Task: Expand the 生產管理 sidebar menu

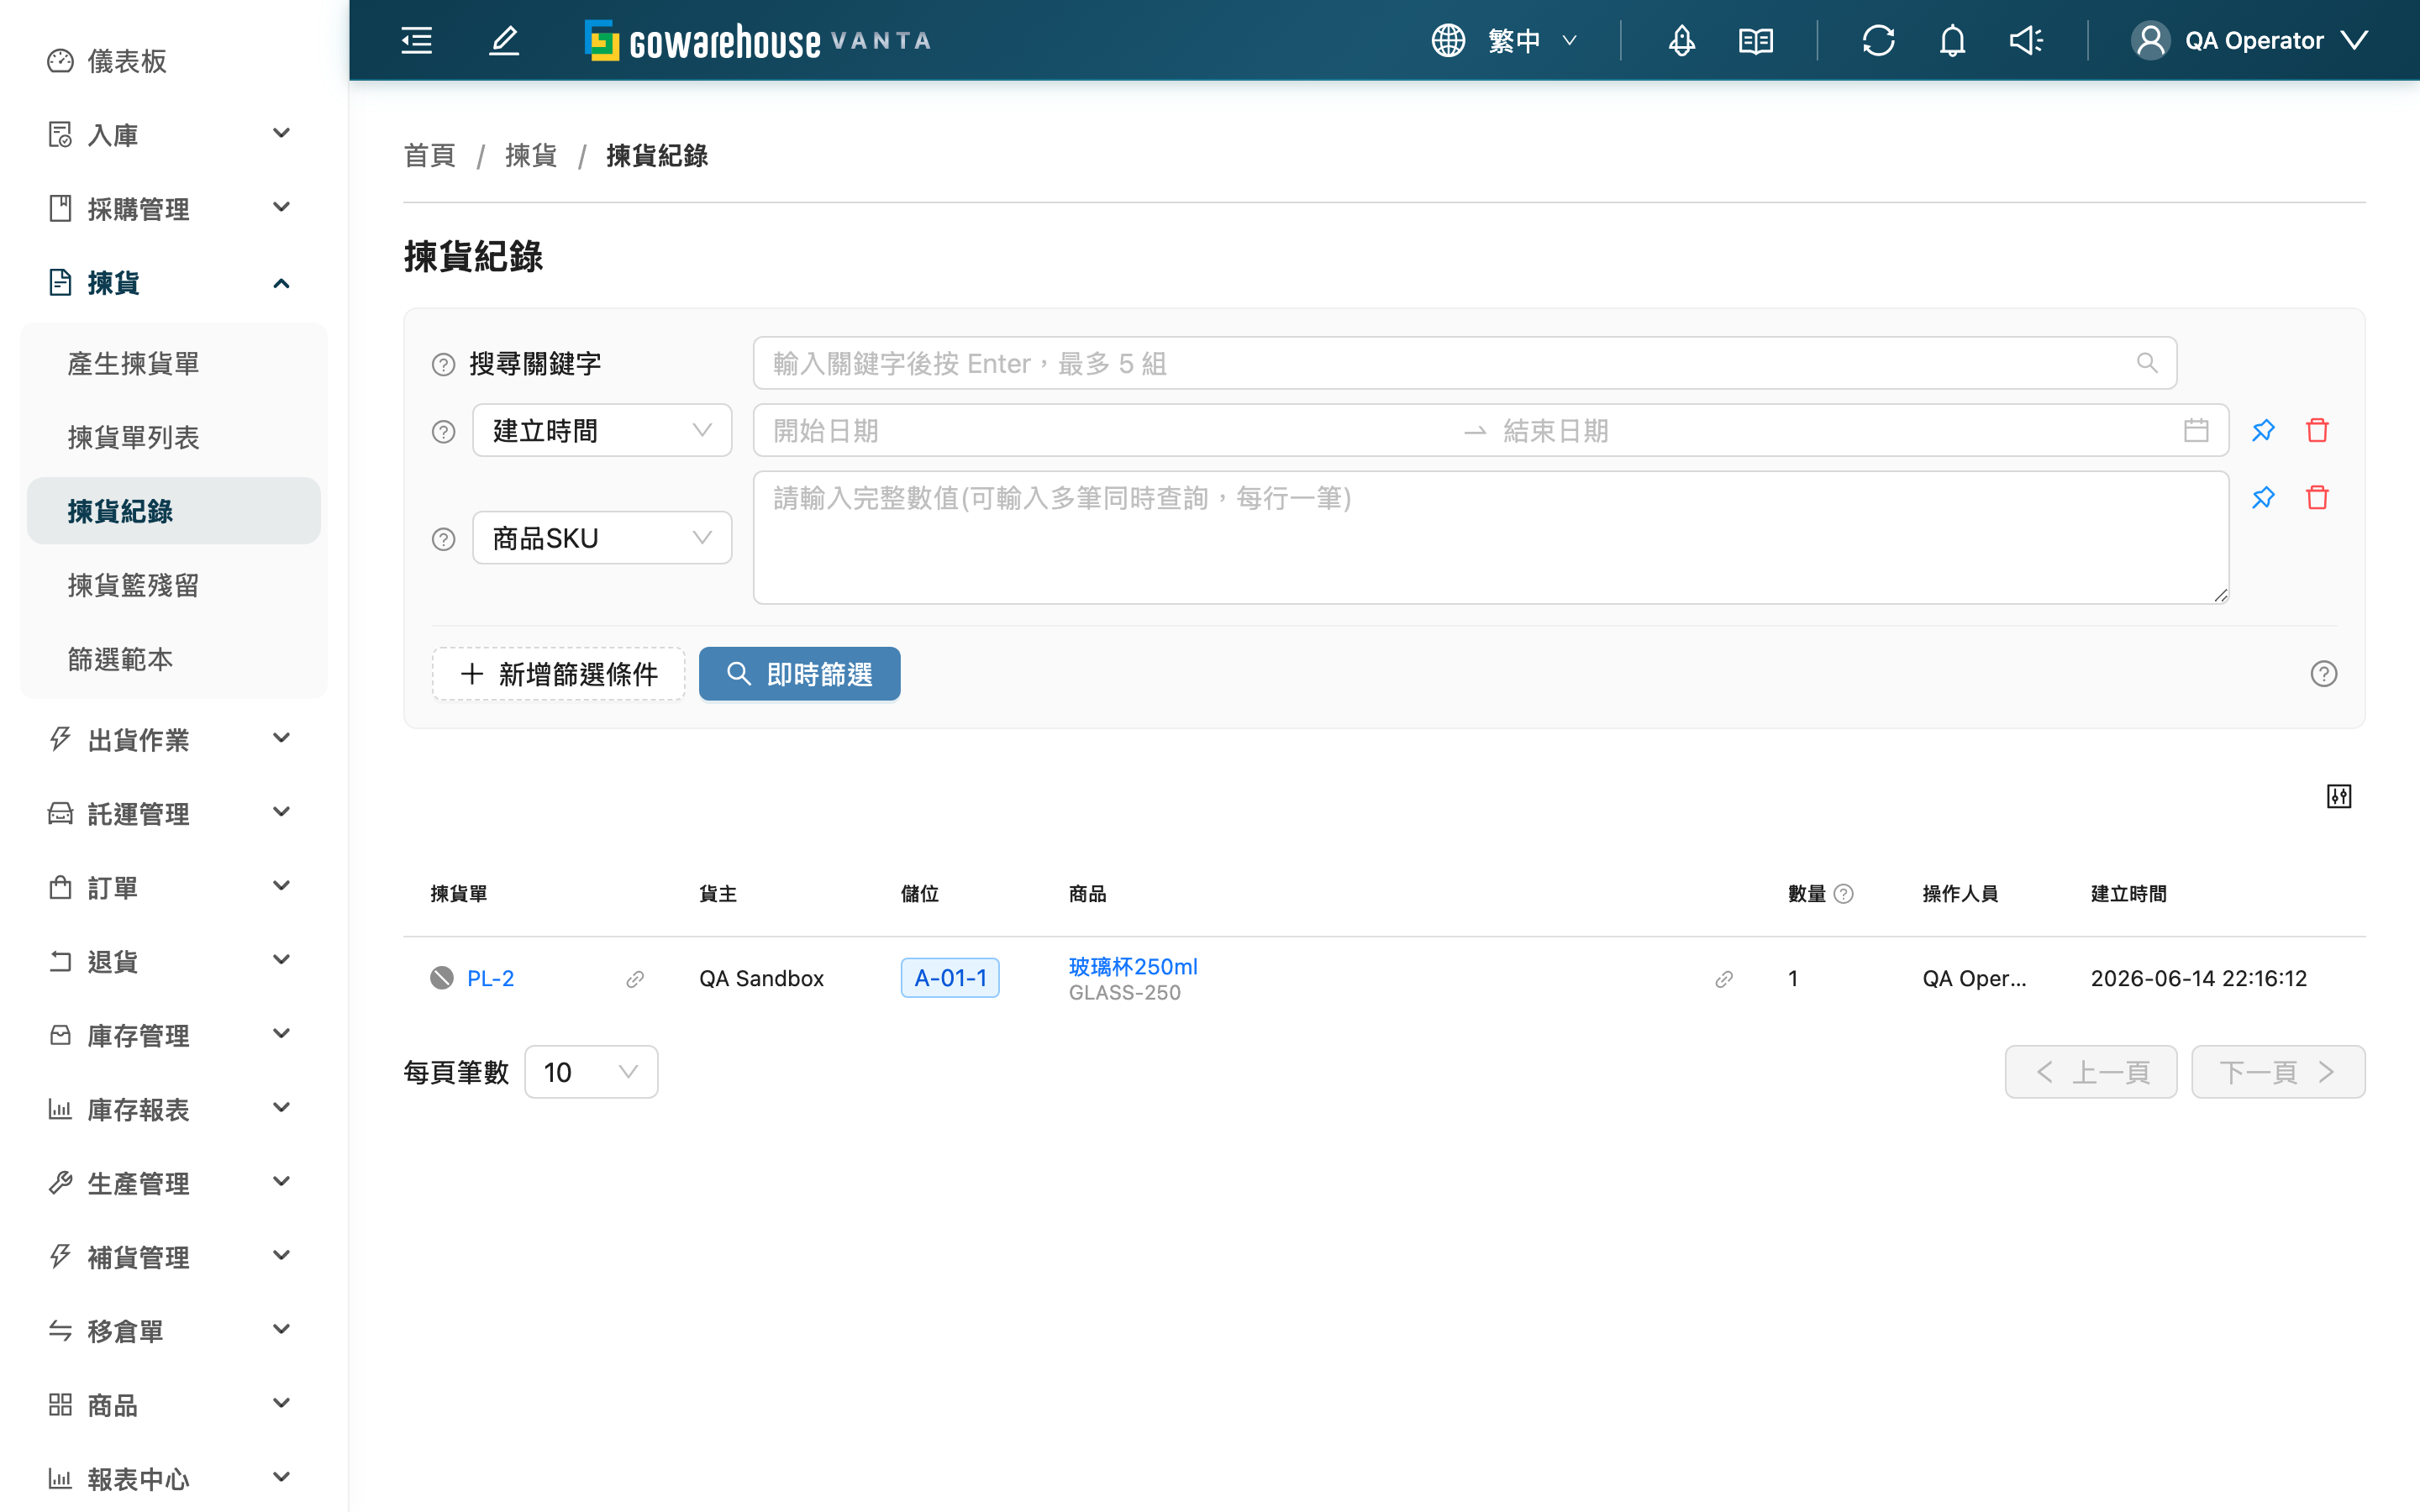Action: point(174,1183)
